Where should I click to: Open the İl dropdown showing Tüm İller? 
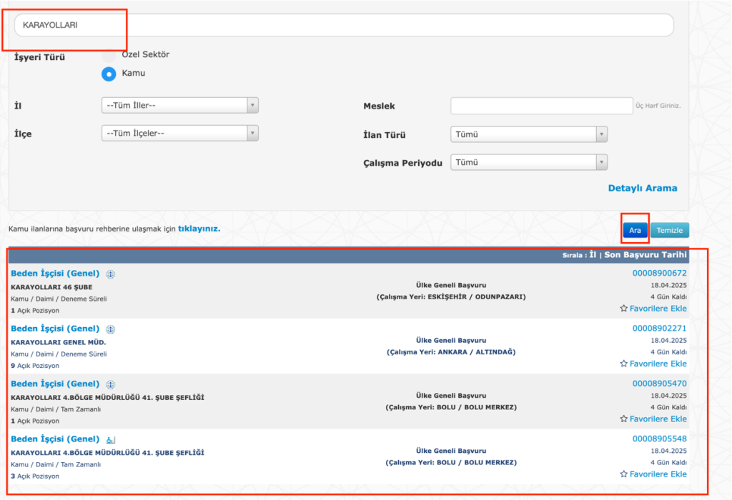[x=179, y=106]
